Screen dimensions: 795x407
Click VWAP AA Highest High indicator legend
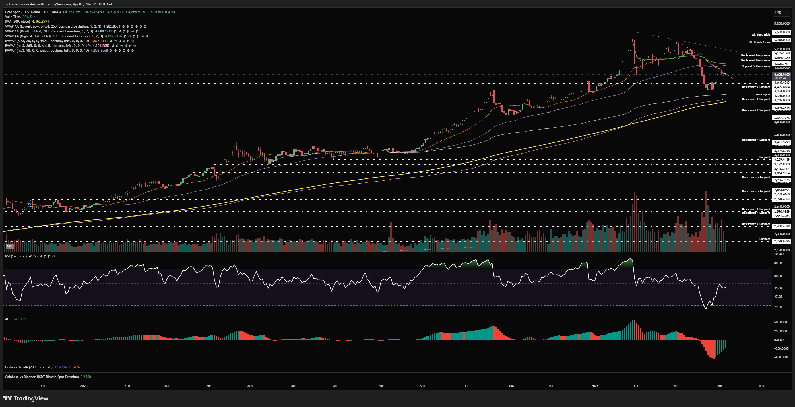[54, 36]
